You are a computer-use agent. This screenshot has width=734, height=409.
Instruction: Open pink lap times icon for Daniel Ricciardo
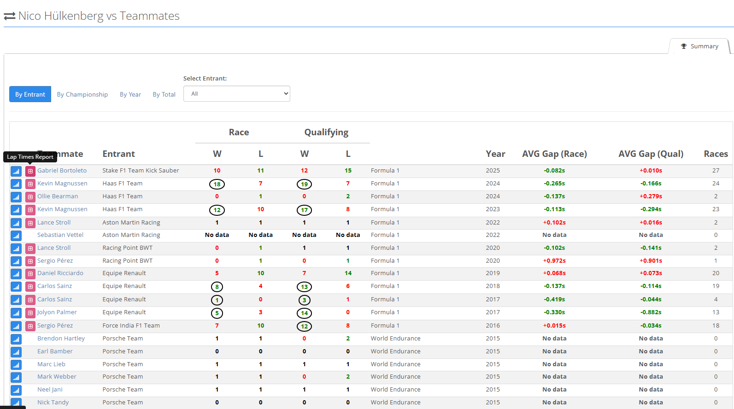pos(30,274)
